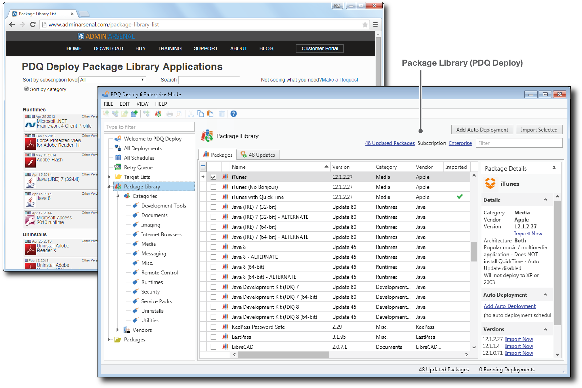The height and width of the screenshot is (388, 582).
Task: Open the FILE menu in PDQ Deploy
Action: tap(108, 104)
